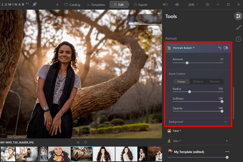The height and width of the screenshot is (162, 243).
Task: Select the Focus brush mode
Action: pyautogui.click(x=181, y=82)
